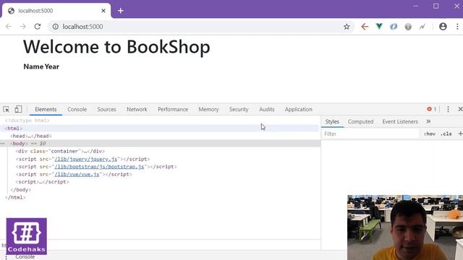Click the styles Filter input field
Viewport: 463px width, 260px height.
(370, 134)
